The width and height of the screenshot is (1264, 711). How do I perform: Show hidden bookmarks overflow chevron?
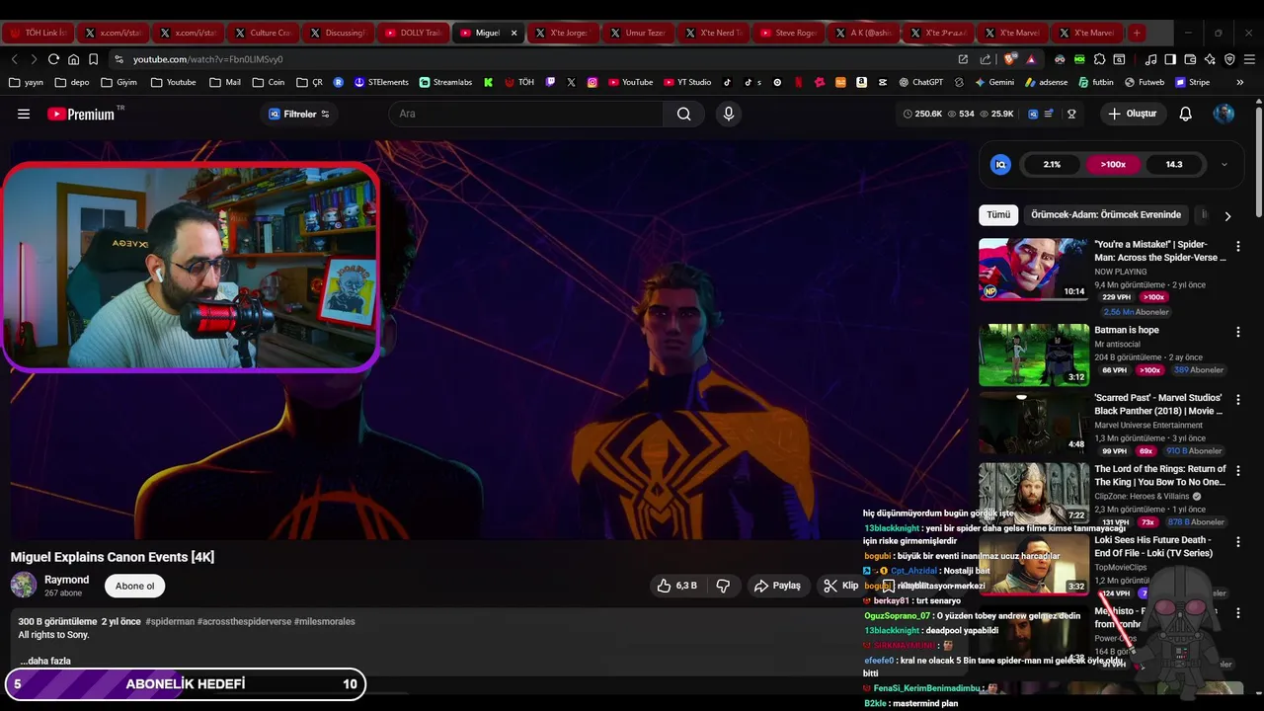[x=1239, y=82]
